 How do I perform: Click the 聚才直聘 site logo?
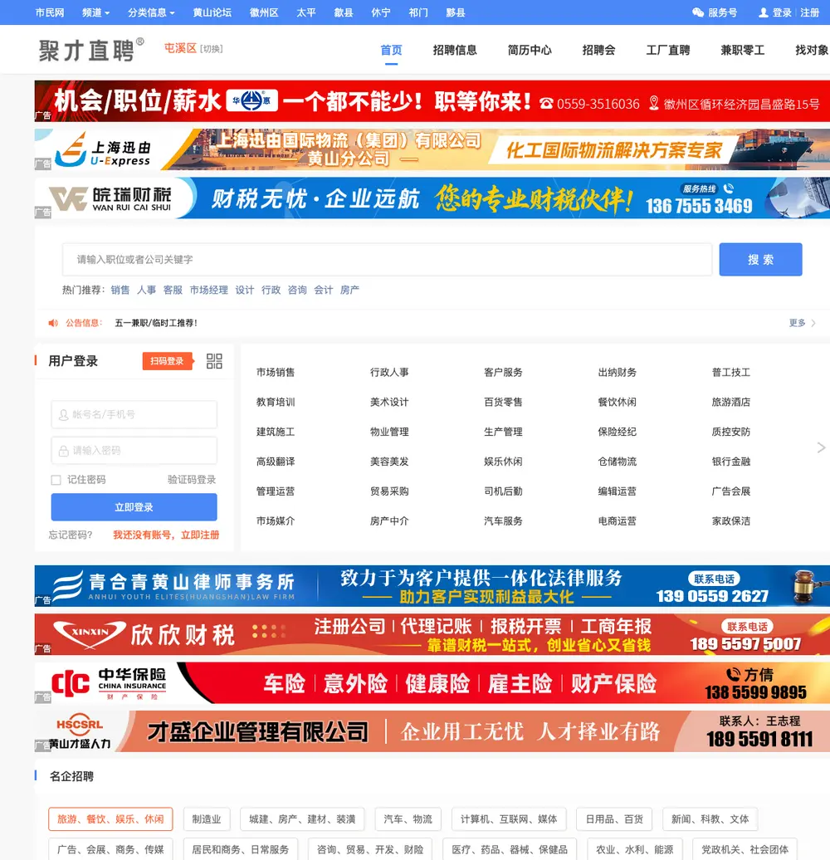91,50
